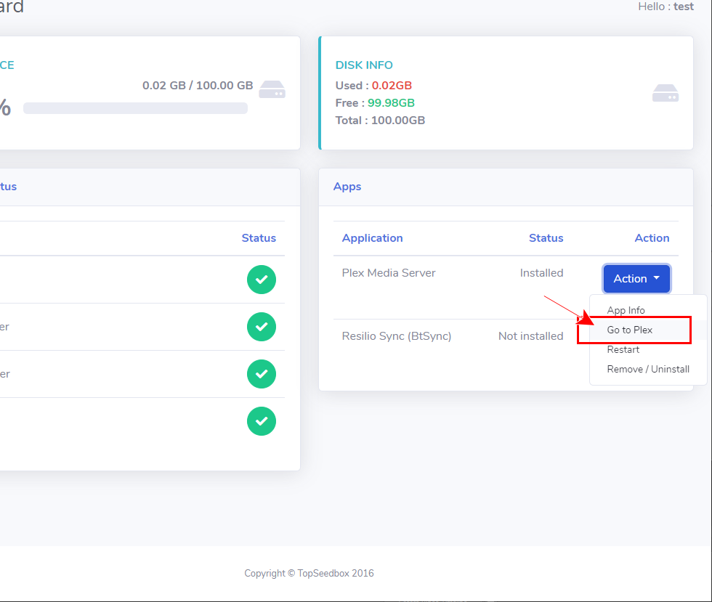The width and height of the screenshot is (712, 602).
Task: Click the Apps panel title
Action: point(347,187)
